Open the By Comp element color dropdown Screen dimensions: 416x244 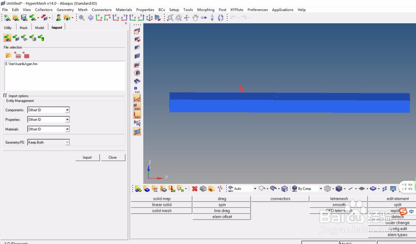point(320,189)
